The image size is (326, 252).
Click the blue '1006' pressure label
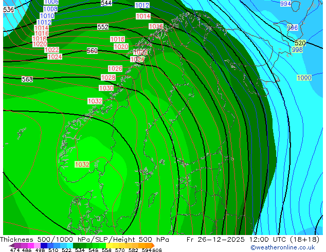[x=51, y=2]
